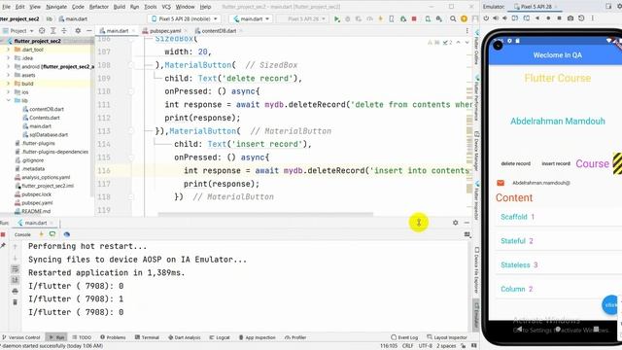
Task: Click the yellow update notification icon
Action: [464, 18]
